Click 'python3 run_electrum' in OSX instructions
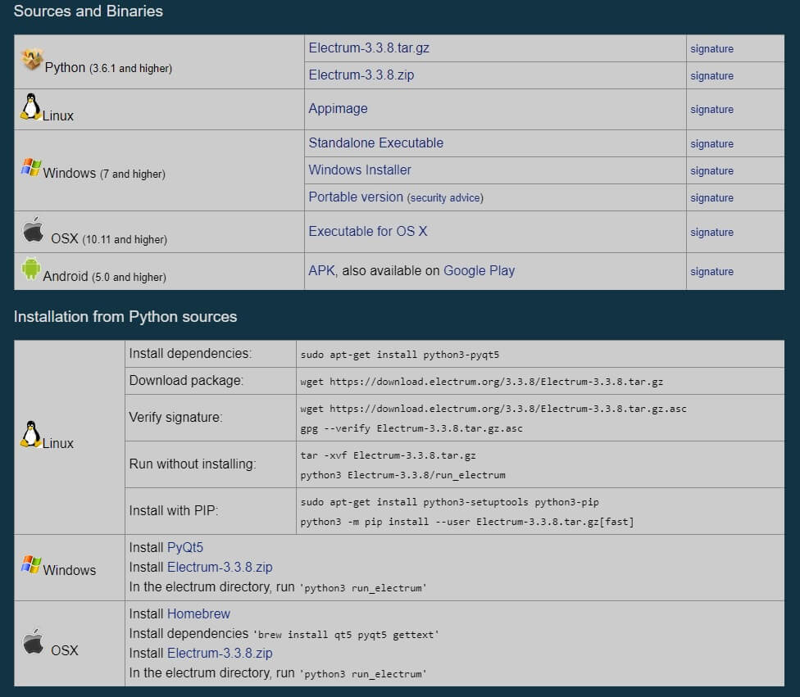This screenshot has height=697, width=800. coord(363,674)
